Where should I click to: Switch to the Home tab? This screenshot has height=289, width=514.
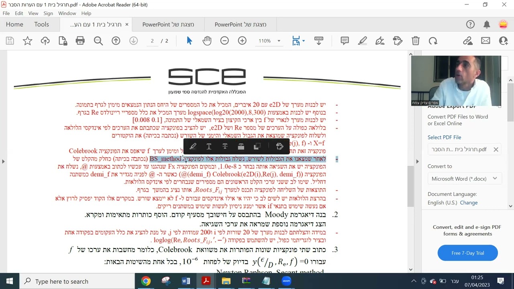(x=14, y=24)
